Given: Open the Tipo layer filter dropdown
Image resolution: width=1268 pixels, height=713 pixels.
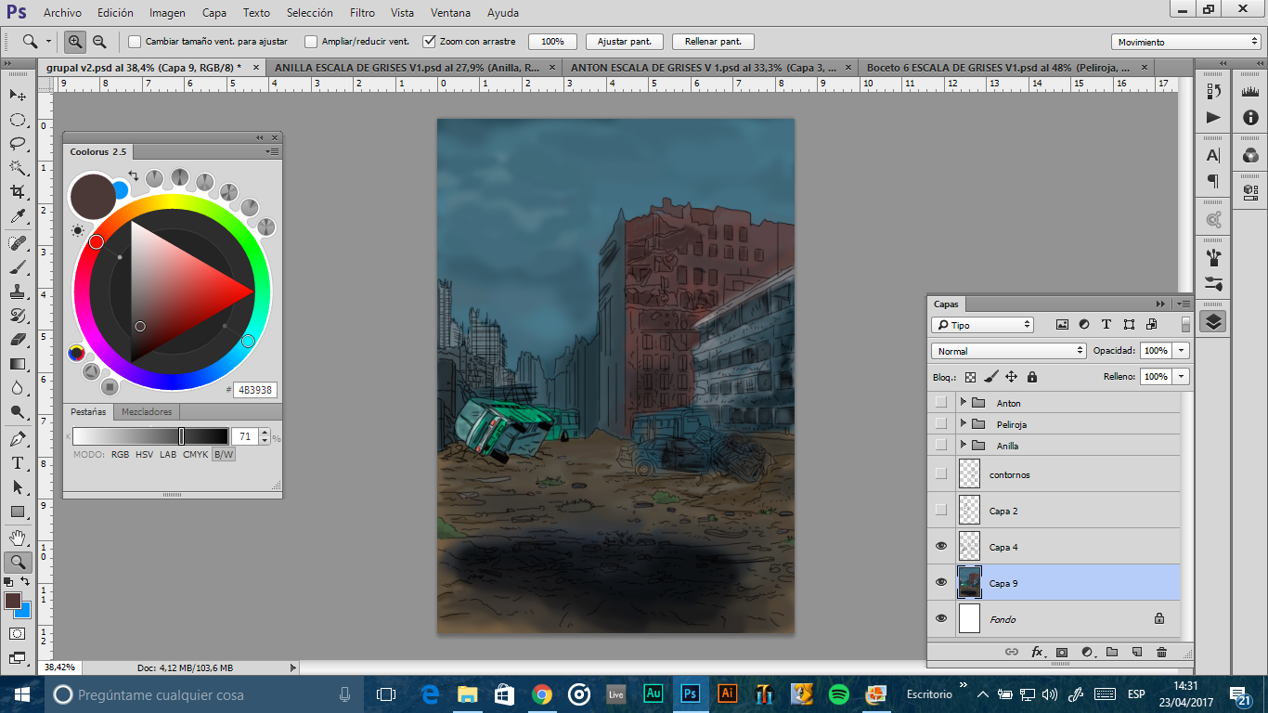Looking at the screenshot, I should tap(982, 325).
